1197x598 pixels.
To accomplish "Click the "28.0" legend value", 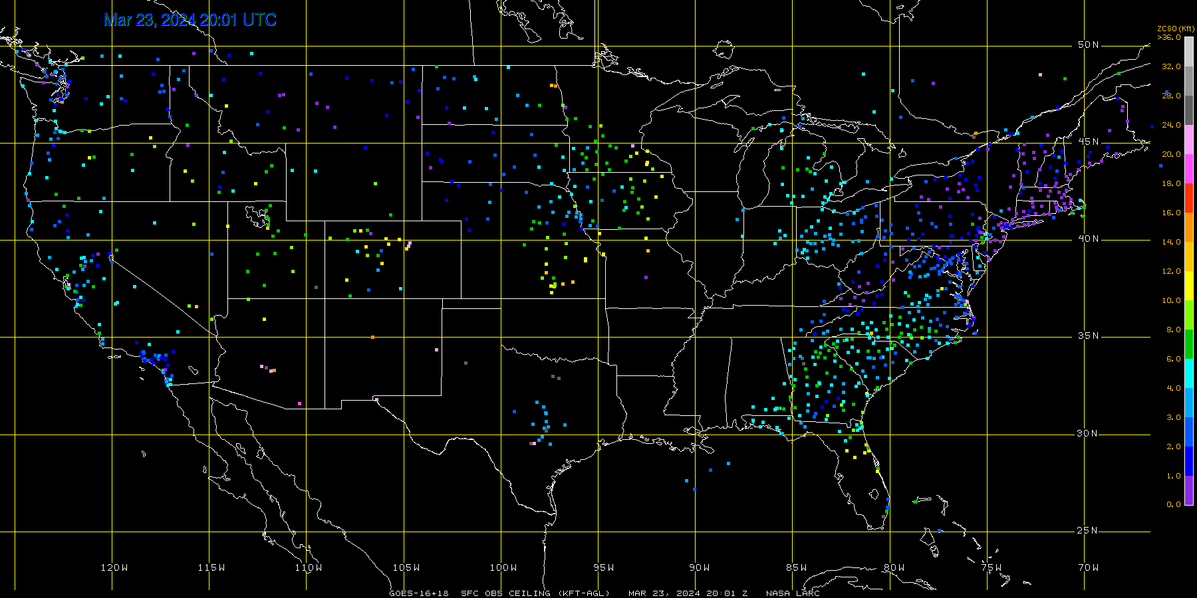I will click(1172, 96).
